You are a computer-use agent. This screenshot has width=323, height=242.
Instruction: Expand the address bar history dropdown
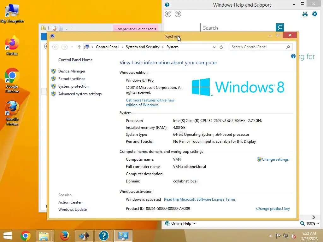pyautogui.click(x=214, y=47)
